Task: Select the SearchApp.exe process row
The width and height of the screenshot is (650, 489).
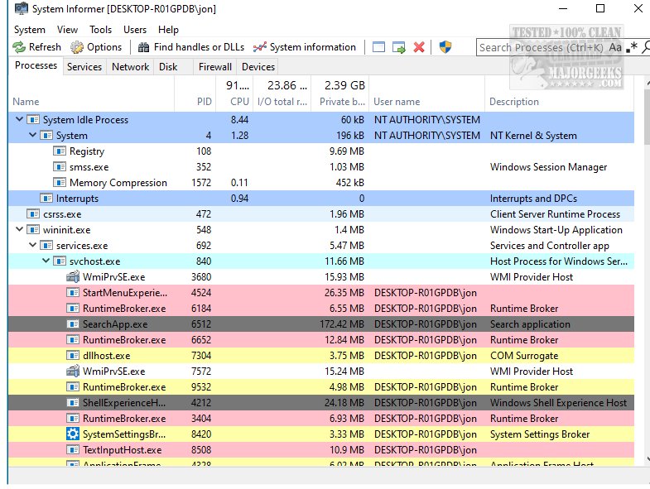Action: click(x=115, y=324)
